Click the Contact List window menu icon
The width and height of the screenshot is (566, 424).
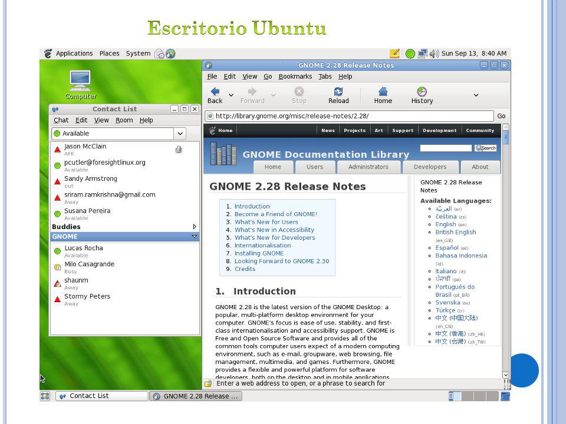pos(55,110)
